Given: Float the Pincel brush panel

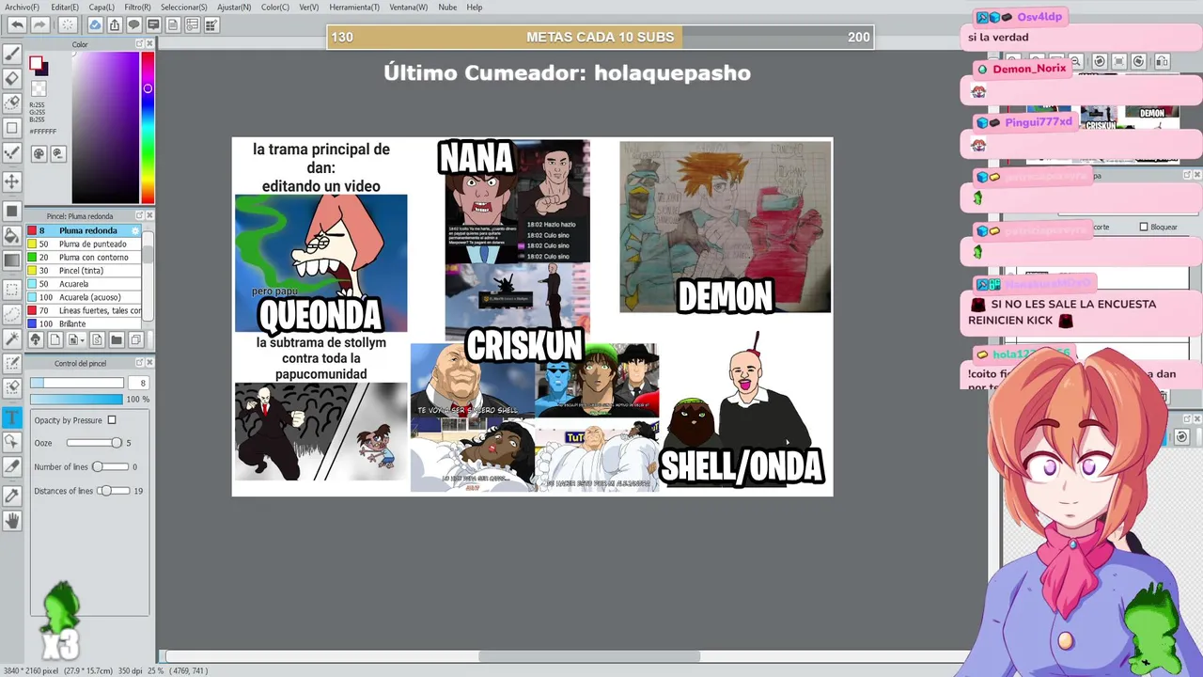Looking at the screenshot, I should click(x=139, y=216).
